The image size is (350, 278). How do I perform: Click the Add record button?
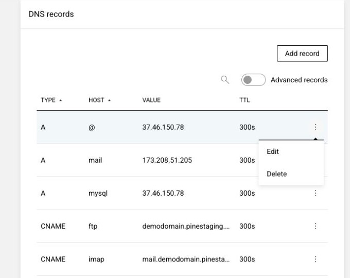pos(302,54)
